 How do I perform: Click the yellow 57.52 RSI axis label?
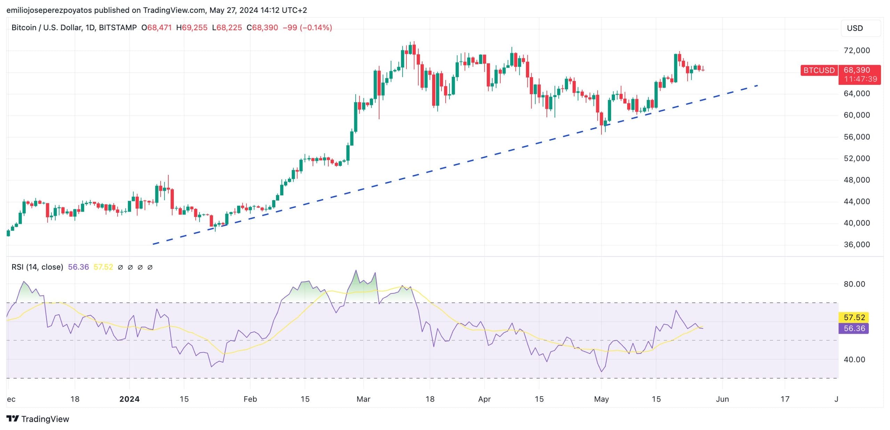854,317
